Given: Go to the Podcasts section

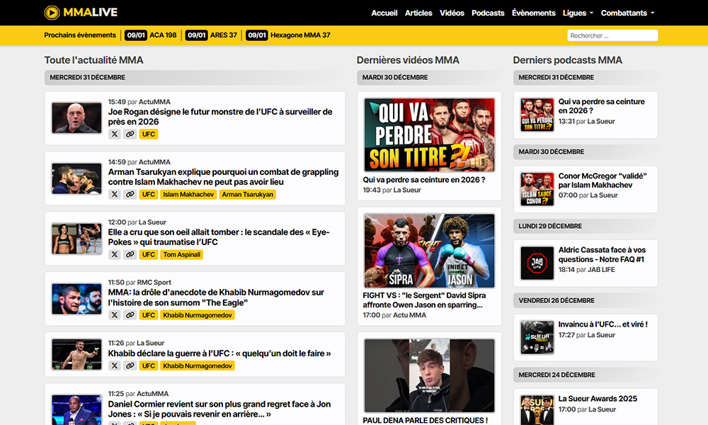Looking at the screenshot, I should coord(488,13).
